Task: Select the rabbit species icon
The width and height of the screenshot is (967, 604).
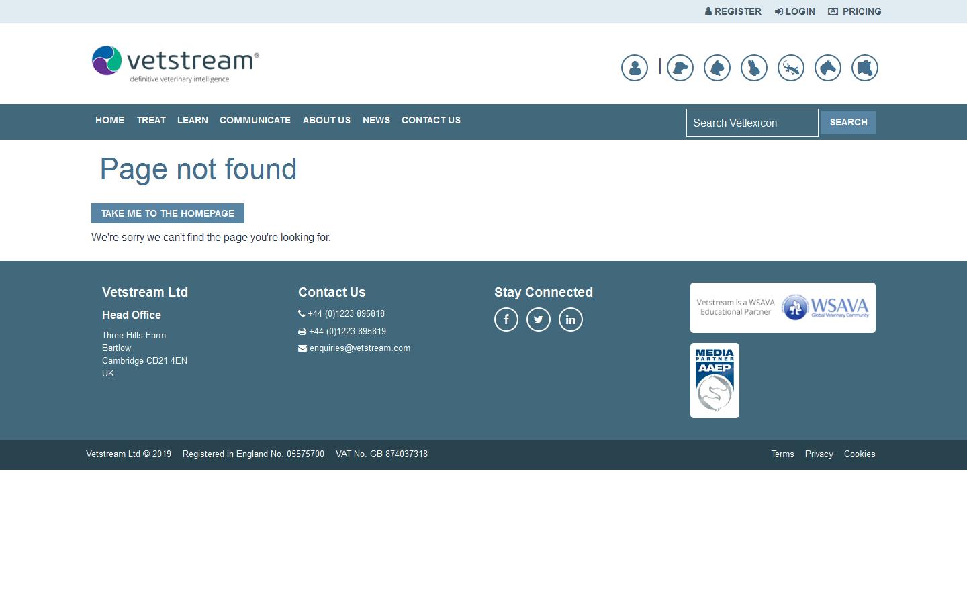Action: click(x=753, y=68)
